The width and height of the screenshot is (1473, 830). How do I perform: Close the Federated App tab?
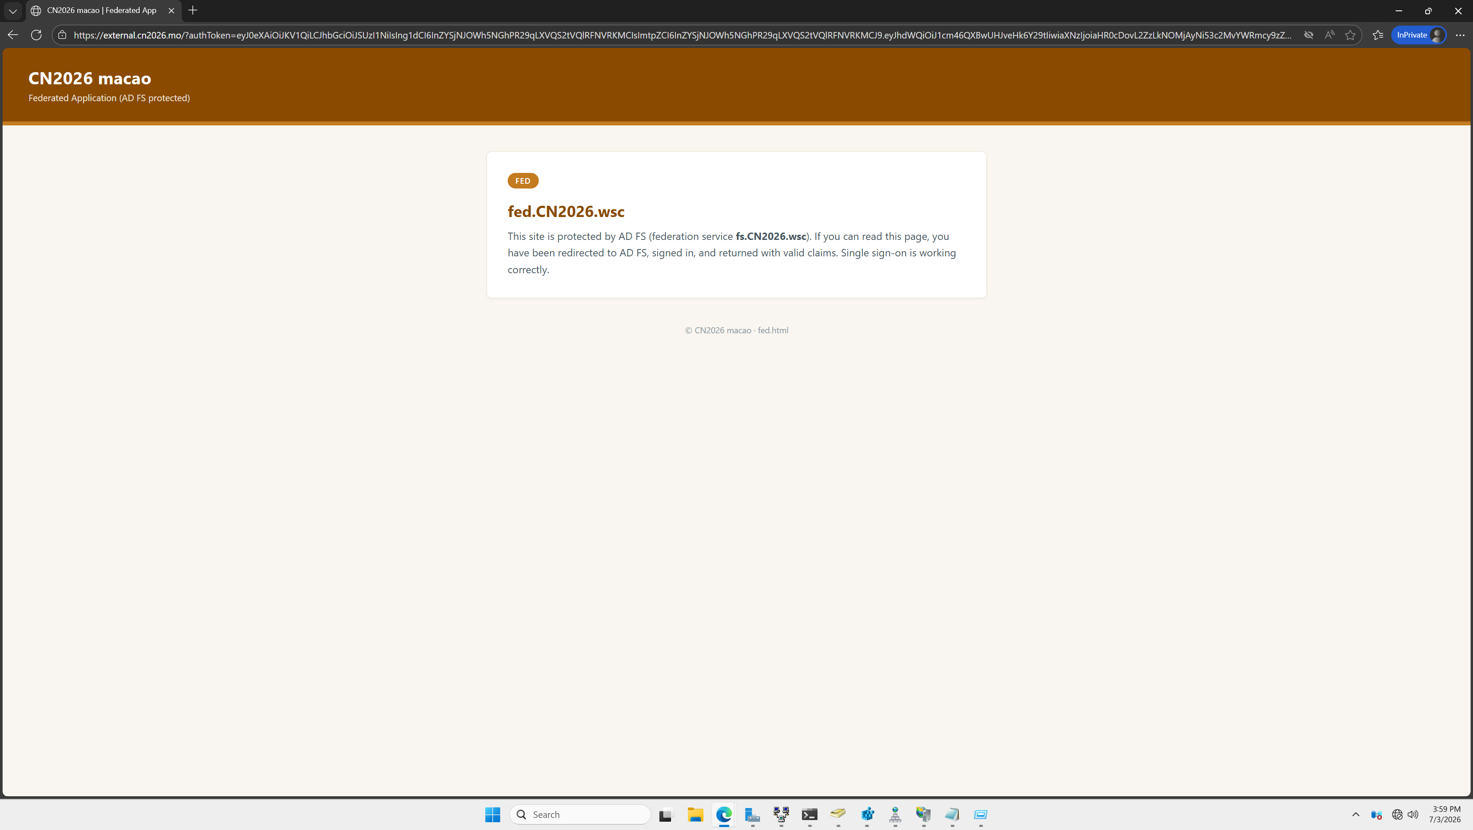point(171,10)
